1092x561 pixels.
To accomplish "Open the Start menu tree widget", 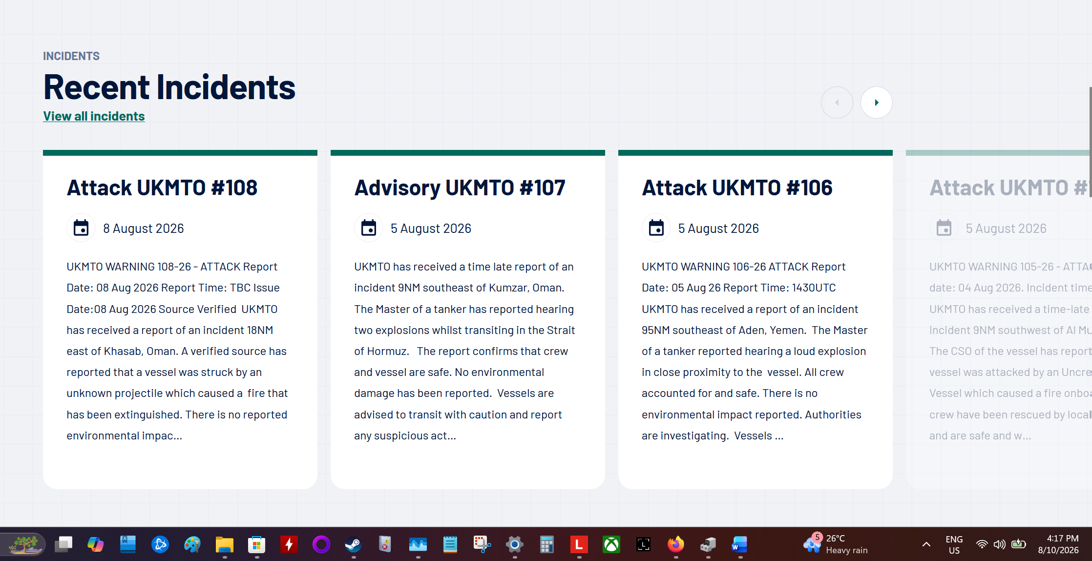I will (x=23, y=544).
